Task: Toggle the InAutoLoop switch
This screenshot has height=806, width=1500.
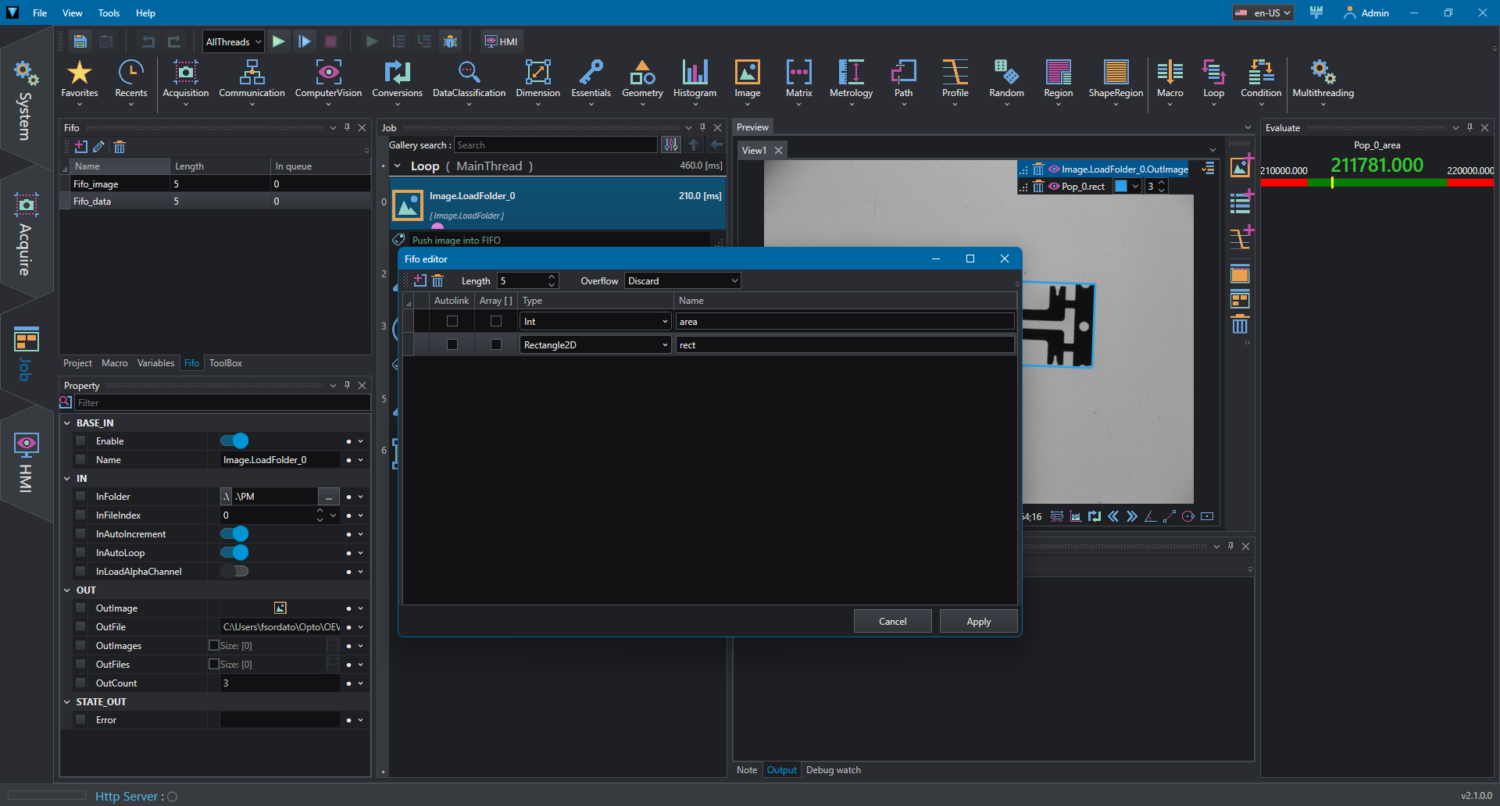Action: click(x=234, y=553)
